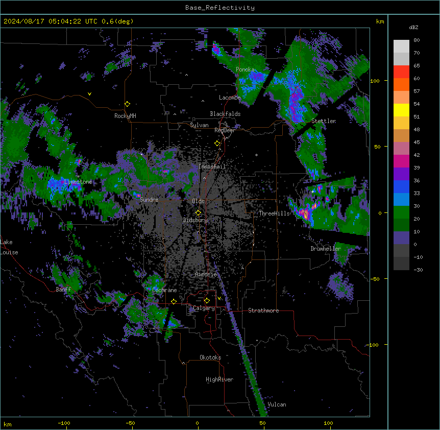Click the yellow station marker near Didsbury
This screenshot has width=440, height=430.
[x=198, y=212]
